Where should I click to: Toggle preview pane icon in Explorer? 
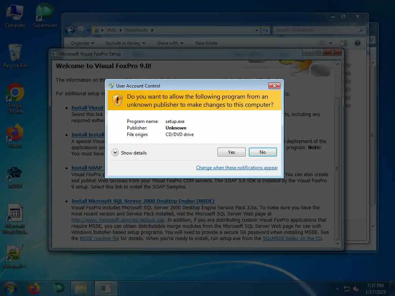(343, 43)
